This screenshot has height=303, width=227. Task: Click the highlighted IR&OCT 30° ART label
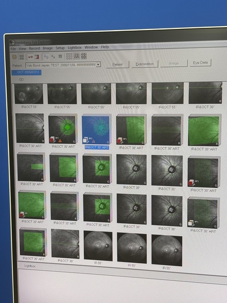[97, 148]
